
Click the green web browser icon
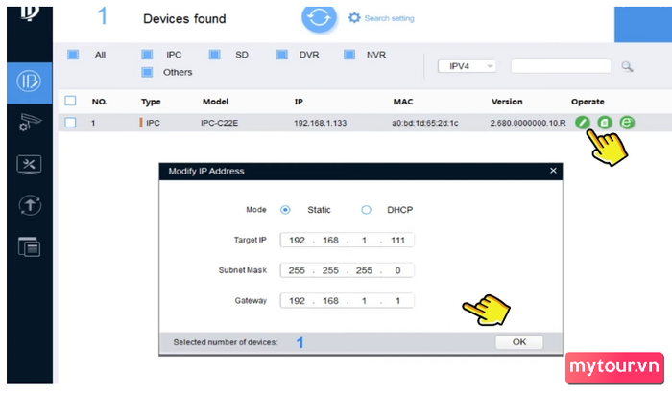click(x=627, y=123)
